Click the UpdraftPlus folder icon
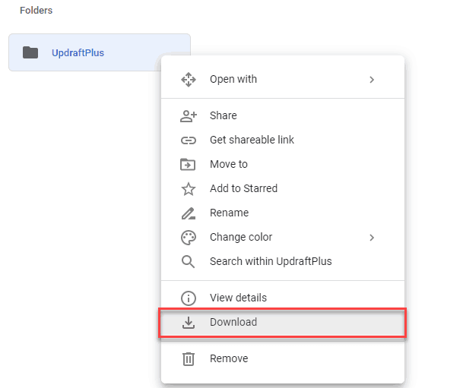 coord(30,52)
